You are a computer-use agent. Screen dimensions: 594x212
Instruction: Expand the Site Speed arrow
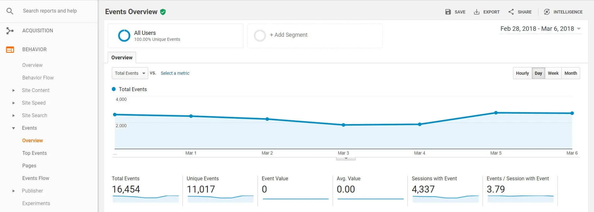point(14,103)
